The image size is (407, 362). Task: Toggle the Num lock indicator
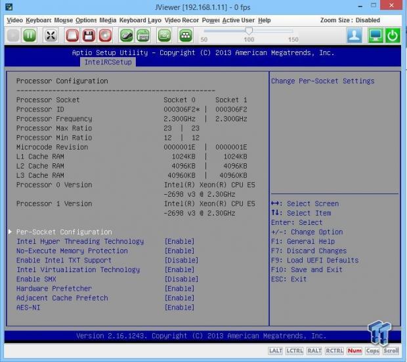pos(354,351)
